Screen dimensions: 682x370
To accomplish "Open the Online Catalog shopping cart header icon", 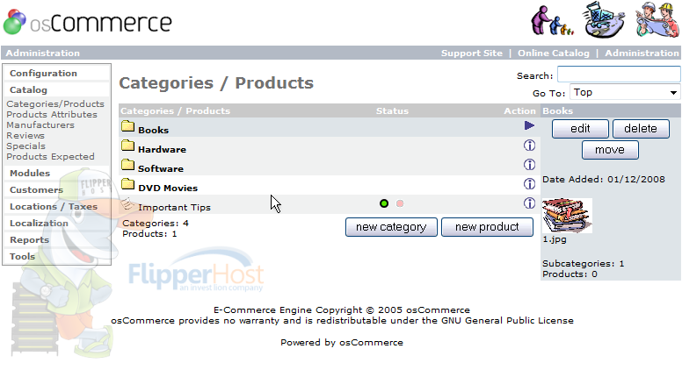I will 604,19.
